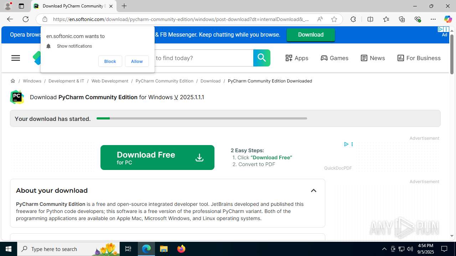The image size is (456, 256).
Task: Follow PyCharm Community Edition breadcrumb link
Action: (x=164, y=81)
